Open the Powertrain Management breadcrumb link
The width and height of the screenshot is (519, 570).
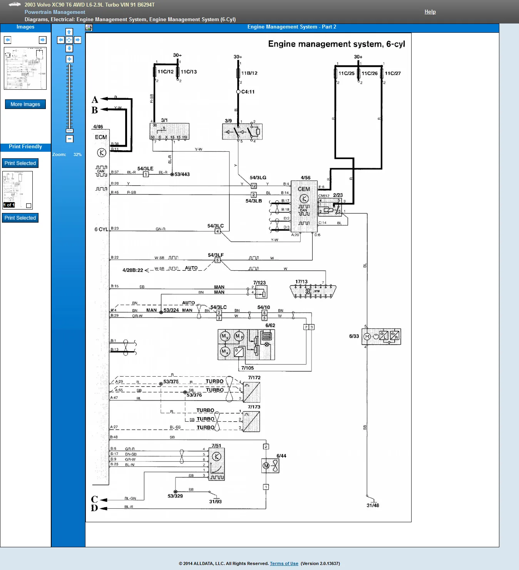[x=55, y=12]
